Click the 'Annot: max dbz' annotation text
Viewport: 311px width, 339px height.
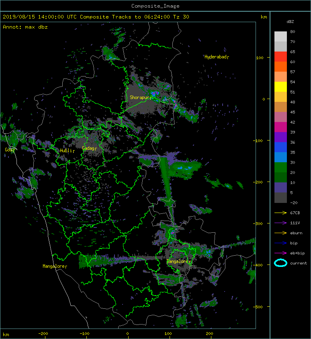pos(25,27)
